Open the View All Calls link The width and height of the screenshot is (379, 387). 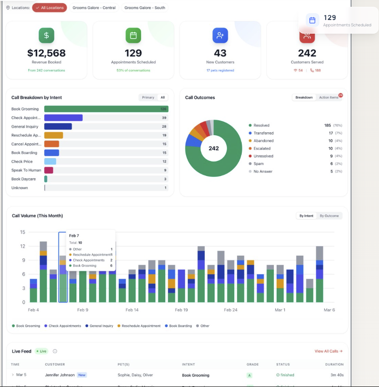tap(328, 351)
